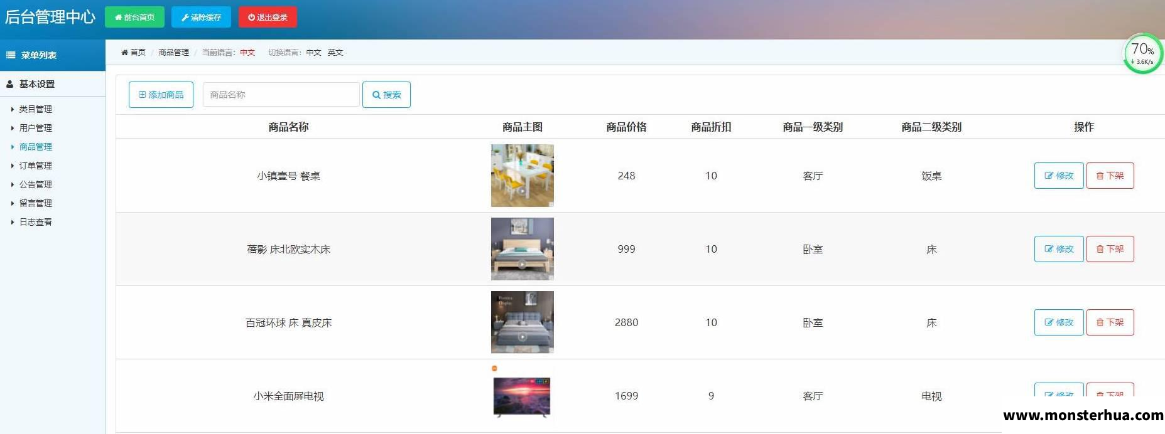Open 留言管理 in the sidebar
The image size is (1165, 434).
tap(35, 203)
